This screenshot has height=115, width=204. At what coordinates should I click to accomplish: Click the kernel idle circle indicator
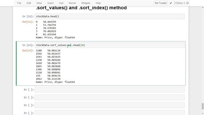pyautogui.click(x=187, y=3)
